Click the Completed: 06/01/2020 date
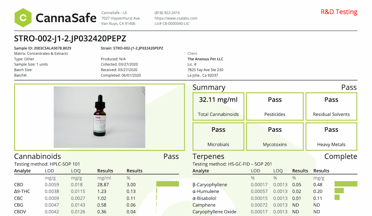Screen dimensions: 372x216 pos(121,75)
